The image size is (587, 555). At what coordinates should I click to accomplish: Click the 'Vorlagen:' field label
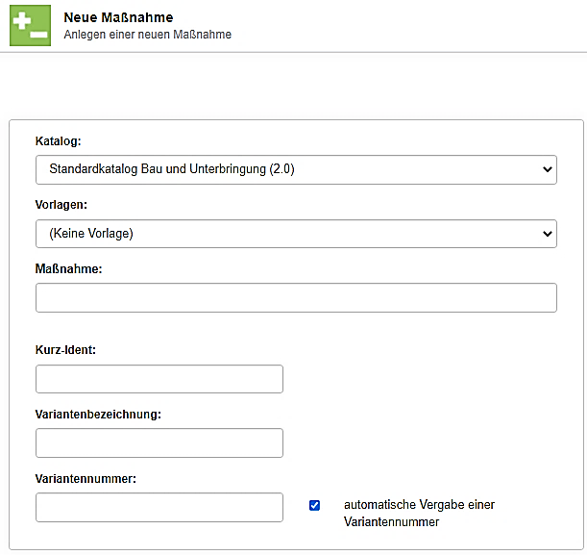click(x=61, y=205)
